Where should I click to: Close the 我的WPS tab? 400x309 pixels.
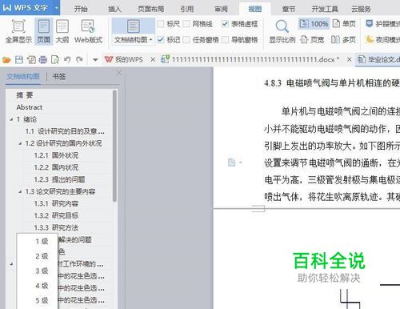click(153, 59)
